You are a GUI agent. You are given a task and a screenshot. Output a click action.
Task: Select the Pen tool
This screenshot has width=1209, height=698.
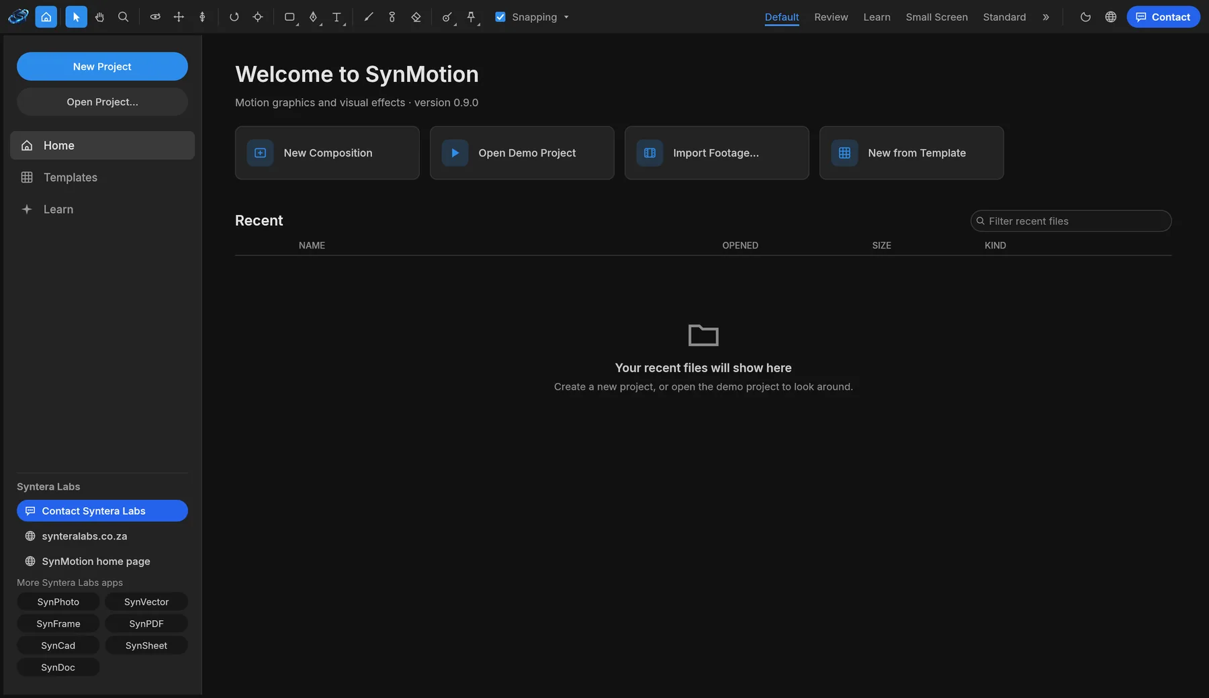tap(313, 17)
